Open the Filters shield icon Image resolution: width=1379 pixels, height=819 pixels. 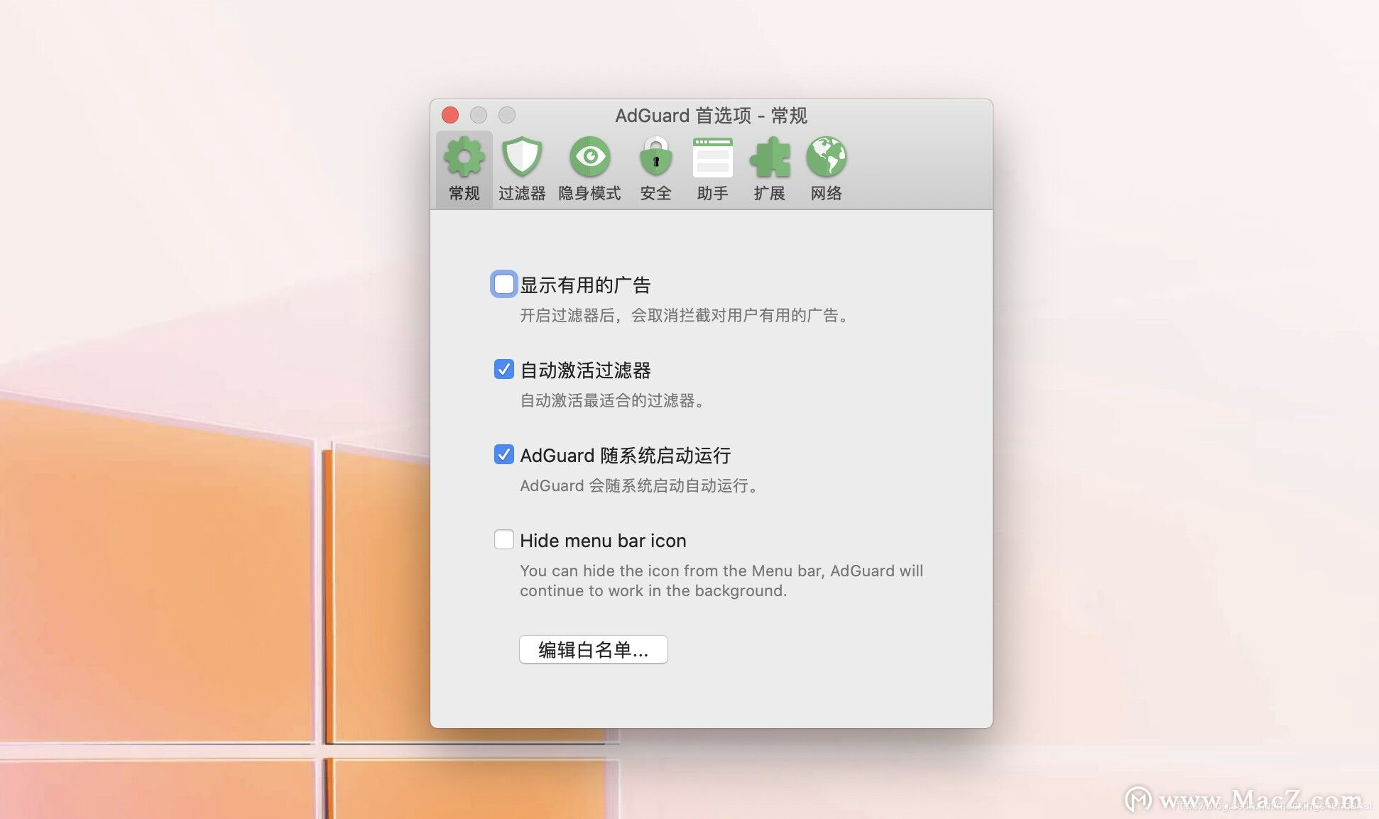point(522,158)
